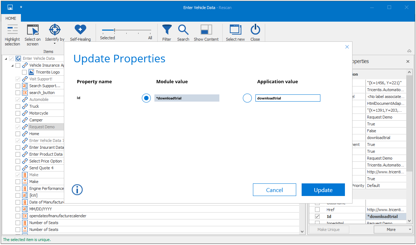Collapse the Vehicle Insurance App node
416x245 pixels.
click(x=12, y=66)
